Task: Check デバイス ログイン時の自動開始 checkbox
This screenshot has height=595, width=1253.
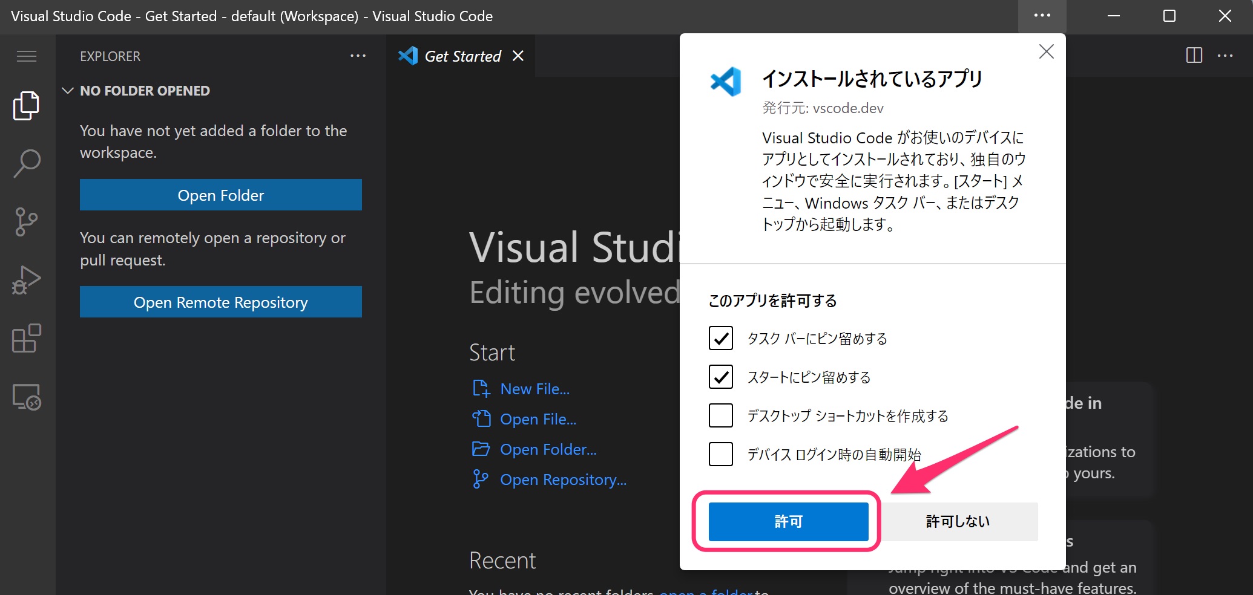Action: 721,454
